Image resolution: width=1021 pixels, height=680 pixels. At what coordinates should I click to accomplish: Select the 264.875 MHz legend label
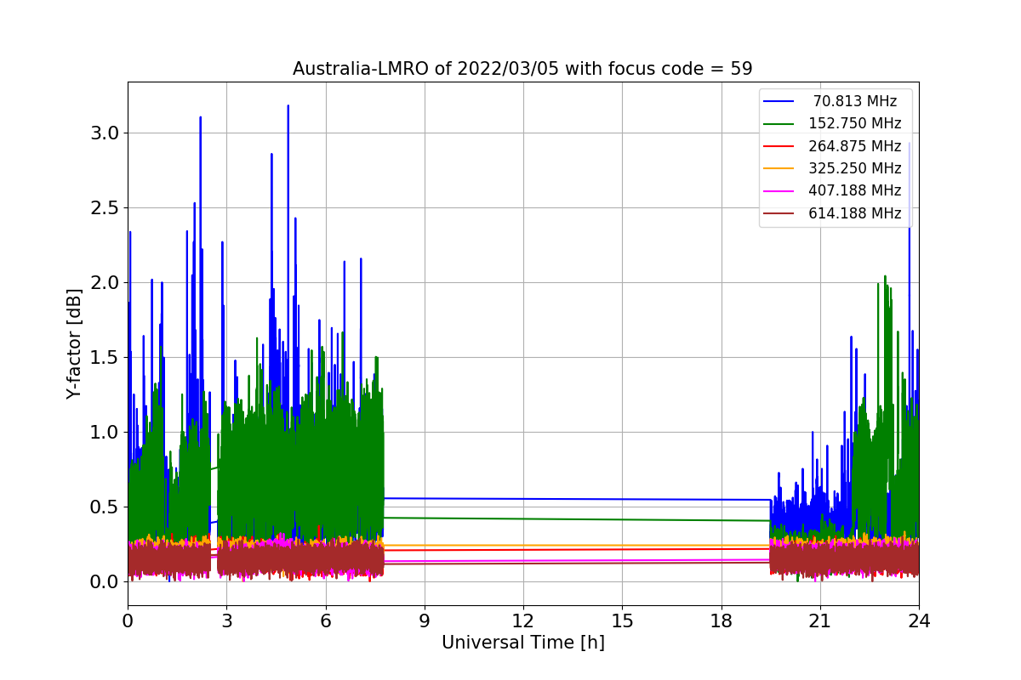tap(855, 146)
